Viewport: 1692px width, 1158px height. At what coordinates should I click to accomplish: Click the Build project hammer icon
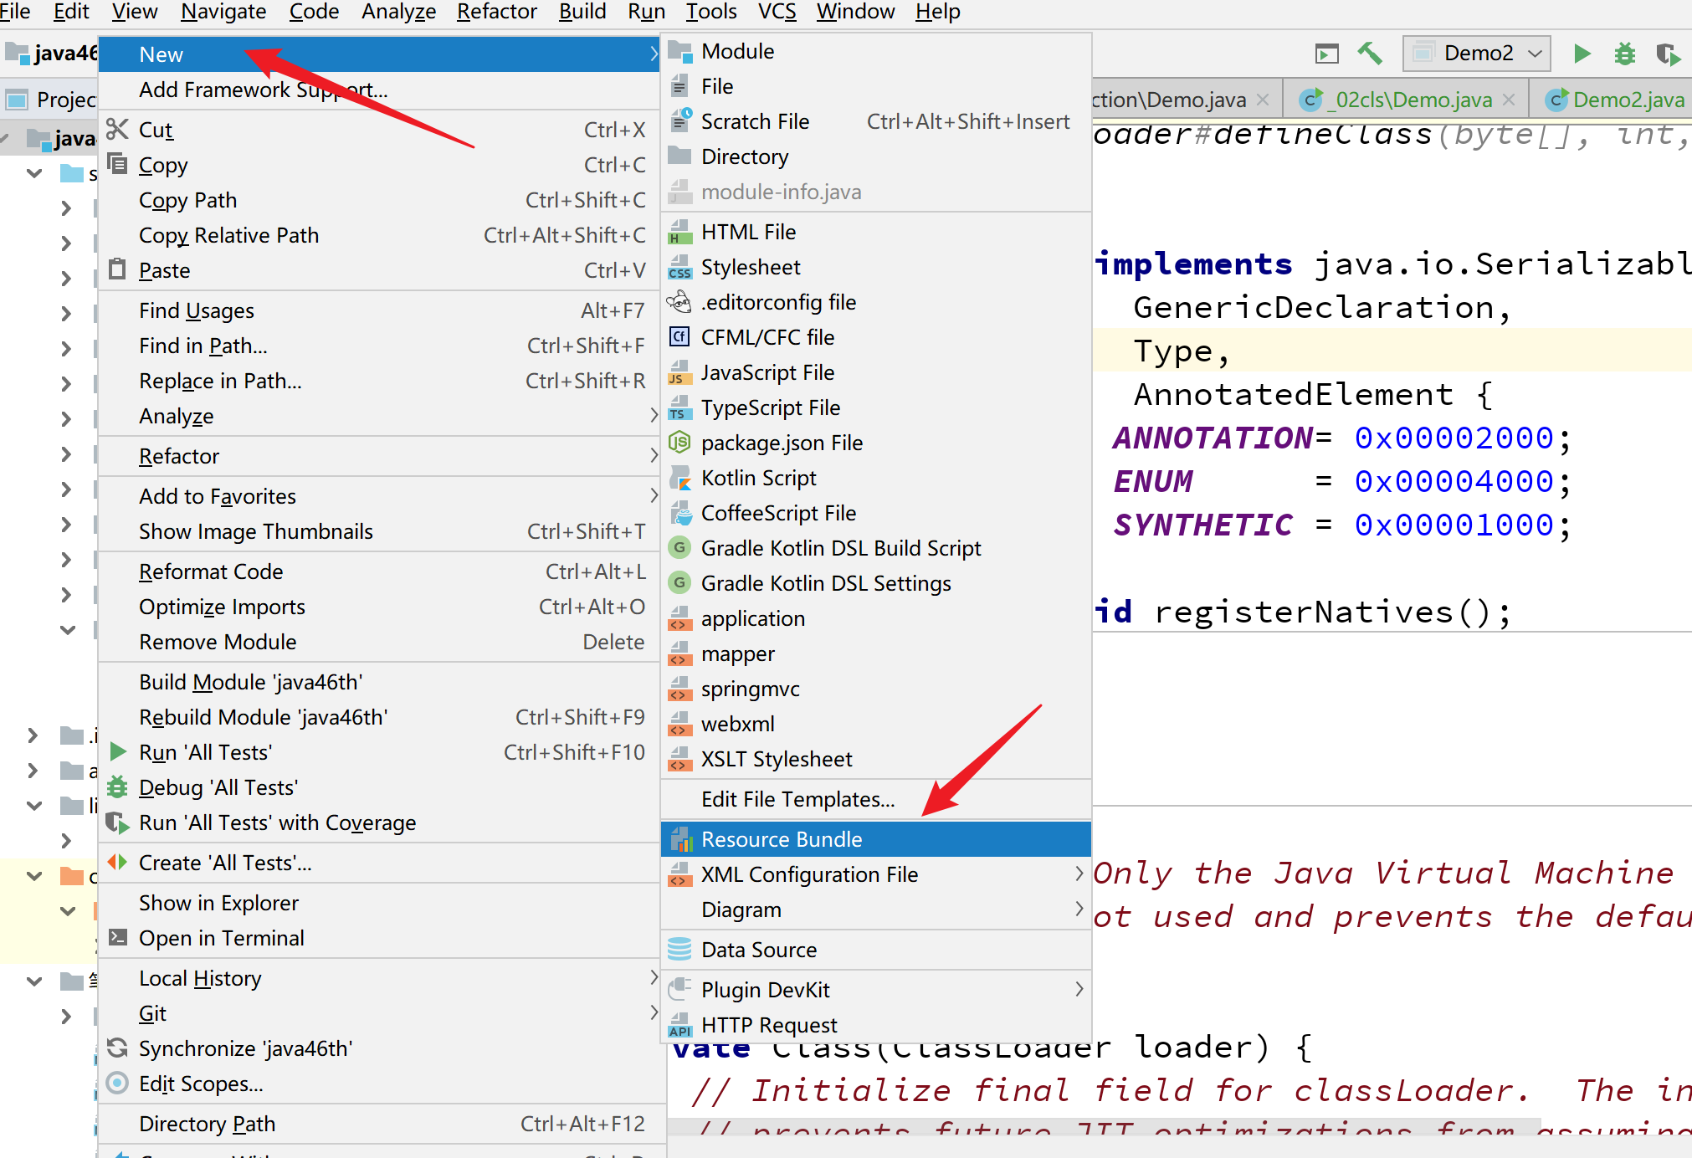pos(1369,54)
